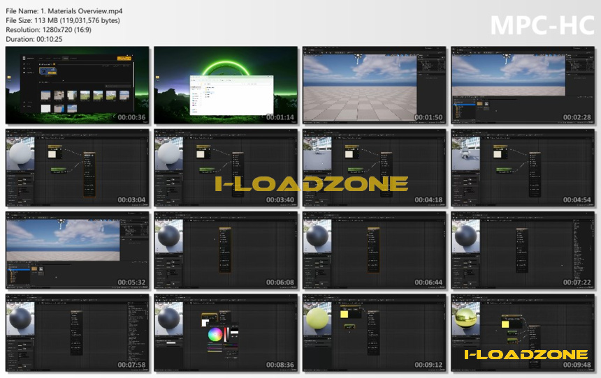This screenshot has width=601, height=378.
Task: Pick the yellow sphere thumbnail at 00:09:12
Action: tap(374, 333)
